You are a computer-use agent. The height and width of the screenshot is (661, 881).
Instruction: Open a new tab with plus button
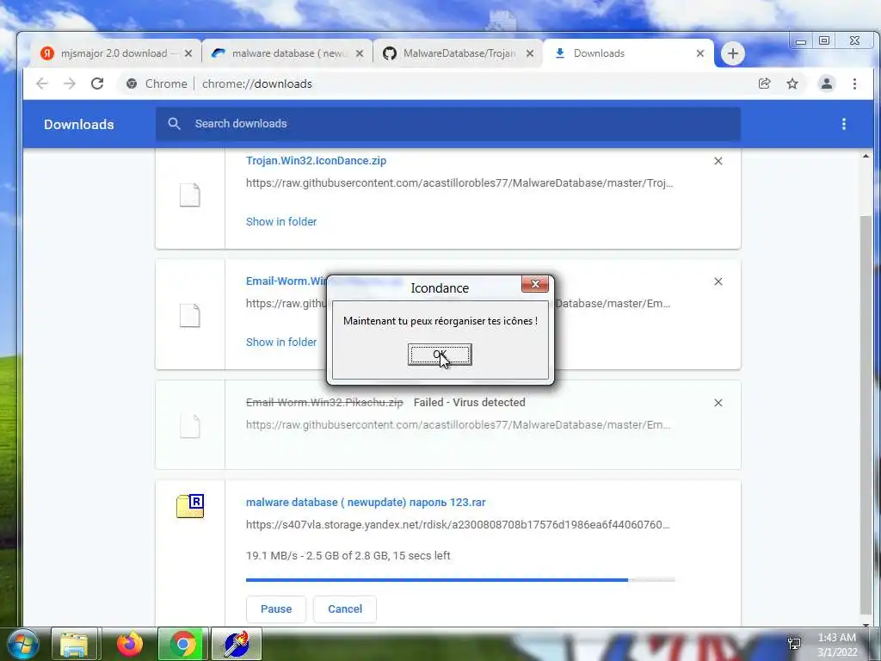point(733,53)
